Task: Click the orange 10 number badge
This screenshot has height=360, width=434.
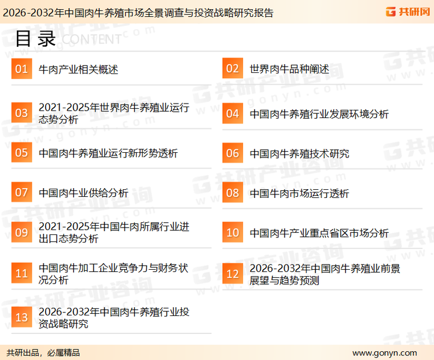Action: pos(233,232)
